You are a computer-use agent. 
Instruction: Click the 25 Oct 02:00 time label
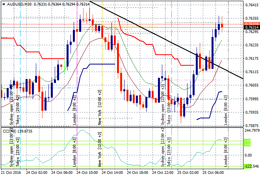(x=188, y=173)
